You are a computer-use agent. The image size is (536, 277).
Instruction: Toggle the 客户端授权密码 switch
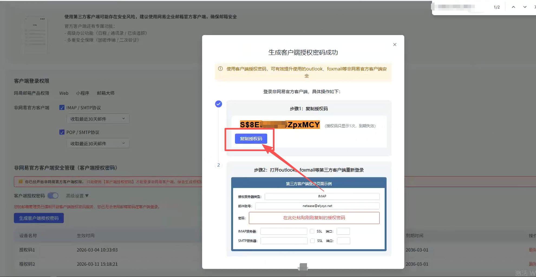tap(53, 195)
